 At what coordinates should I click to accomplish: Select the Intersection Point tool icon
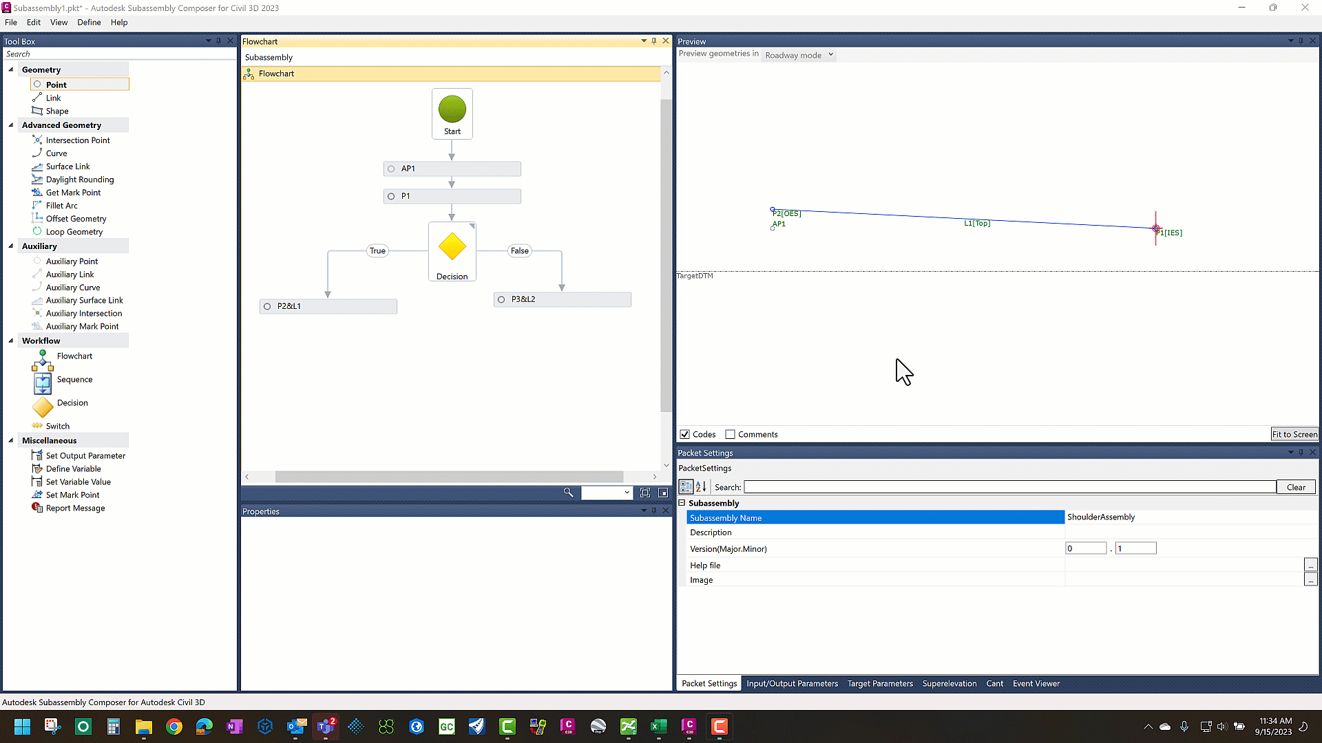pos(37,140)
